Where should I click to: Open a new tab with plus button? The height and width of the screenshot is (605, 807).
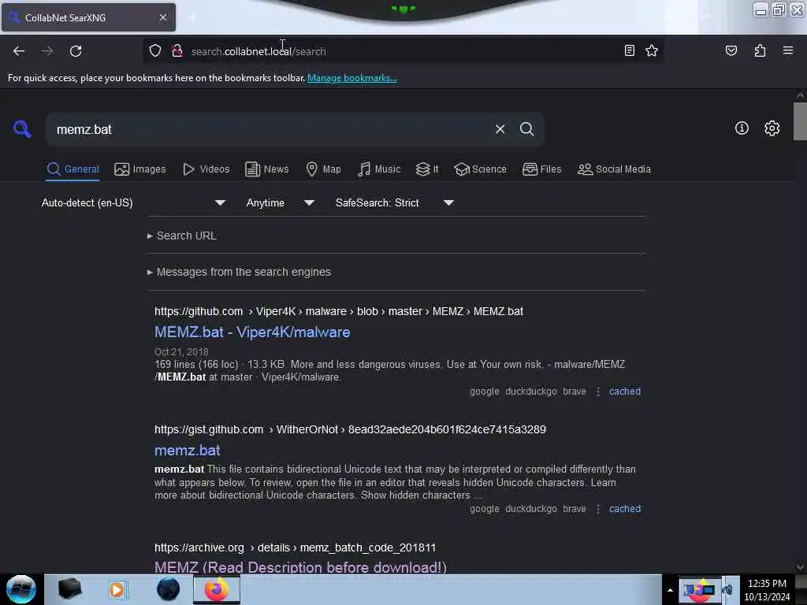[x=192, y=17]
